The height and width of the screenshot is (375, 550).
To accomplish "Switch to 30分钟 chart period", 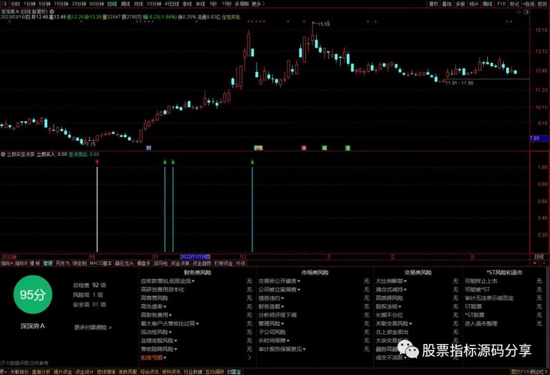I will [79, 4].
